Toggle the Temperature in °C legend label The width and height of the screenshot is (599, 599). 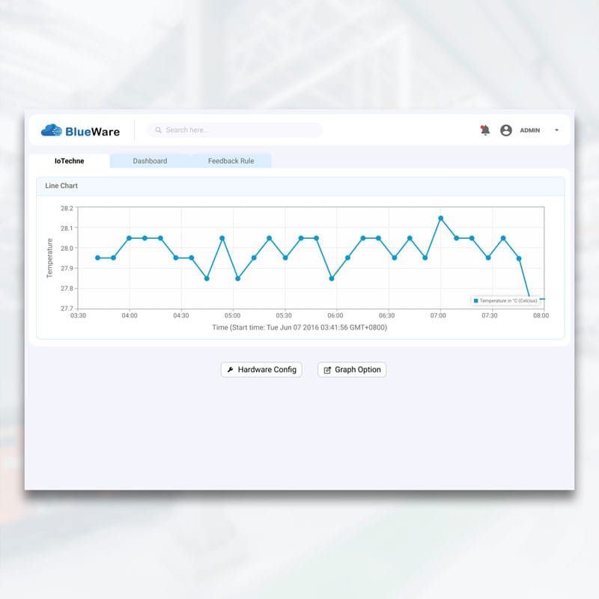pos(508,301)
